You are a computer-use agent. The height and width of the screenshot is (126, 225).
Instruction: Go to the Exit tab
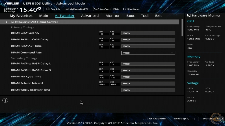click(158, 16)
